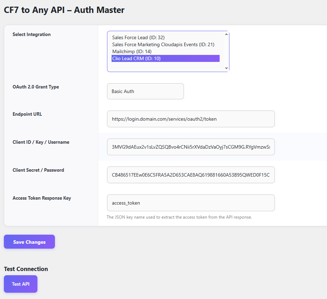This screenshot has width=327, height=299.
Task: Choose Sales Force Marketing Cloudapis Events option
Action: (163, 44)
